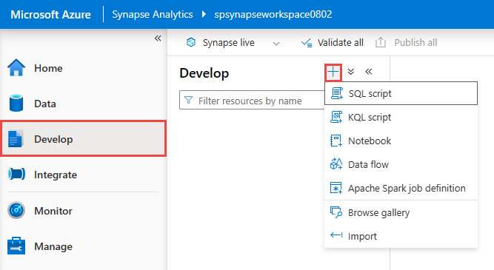Click the Home house icon in sidebar

pyautogui.click(x=16, y=67)
